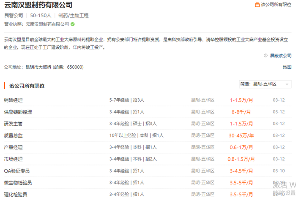Click the 50-150人 company size text
This screenshot has height=200, width=296.
coord(41,16)
